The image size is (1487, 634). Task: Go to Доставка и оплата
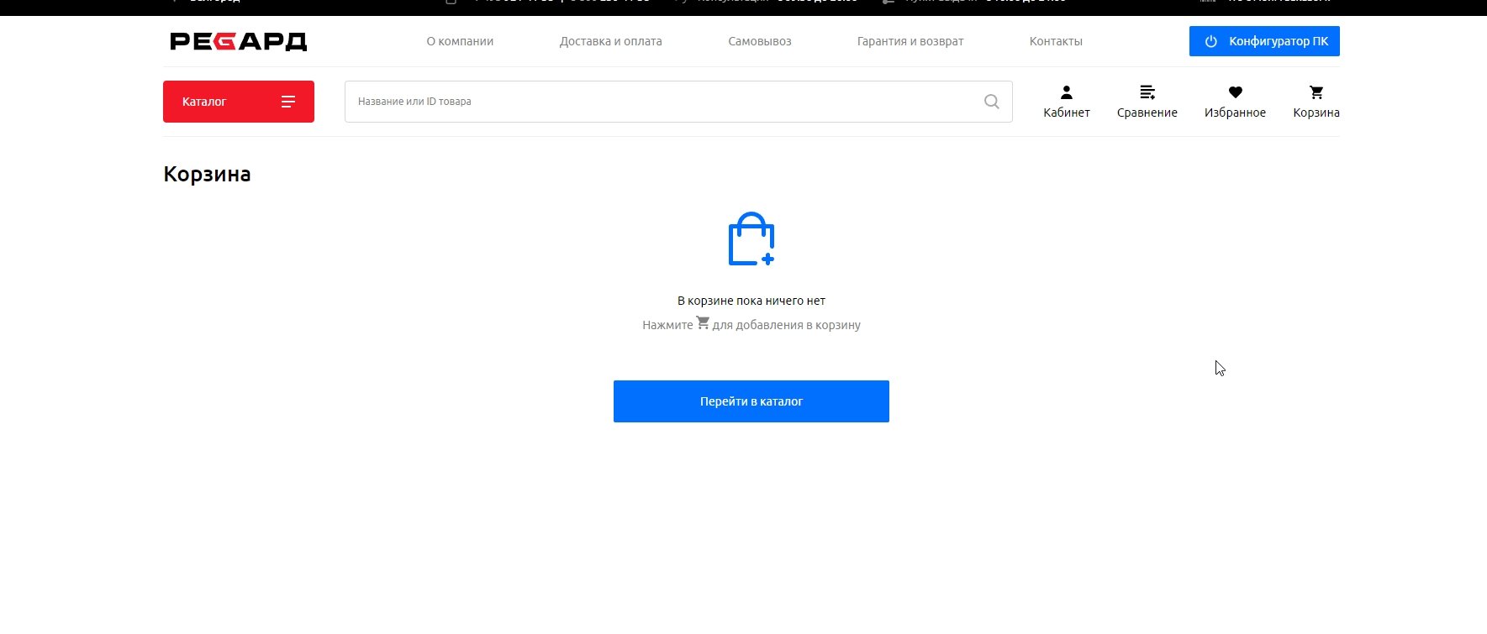click(610, 41)
